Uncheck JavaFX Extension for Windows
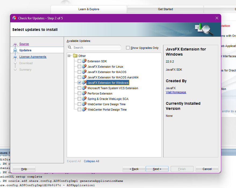 tap(79, 83)
